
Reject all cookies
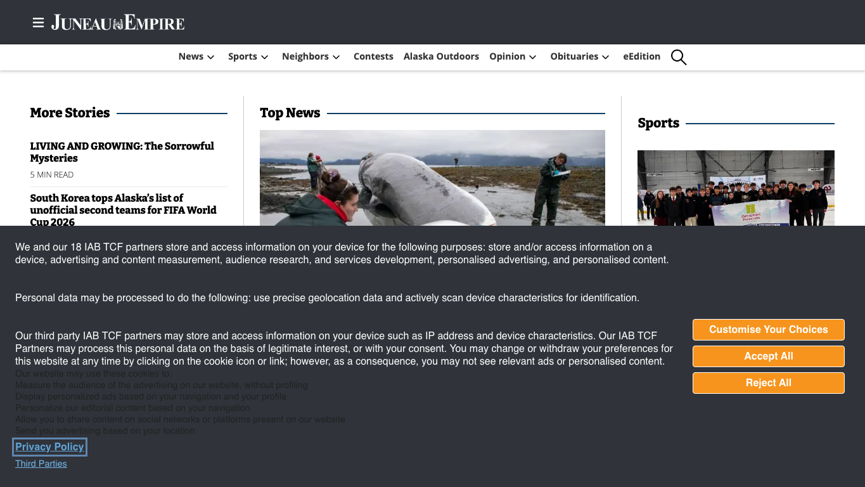pyautogui.click(x=769, y=383)
